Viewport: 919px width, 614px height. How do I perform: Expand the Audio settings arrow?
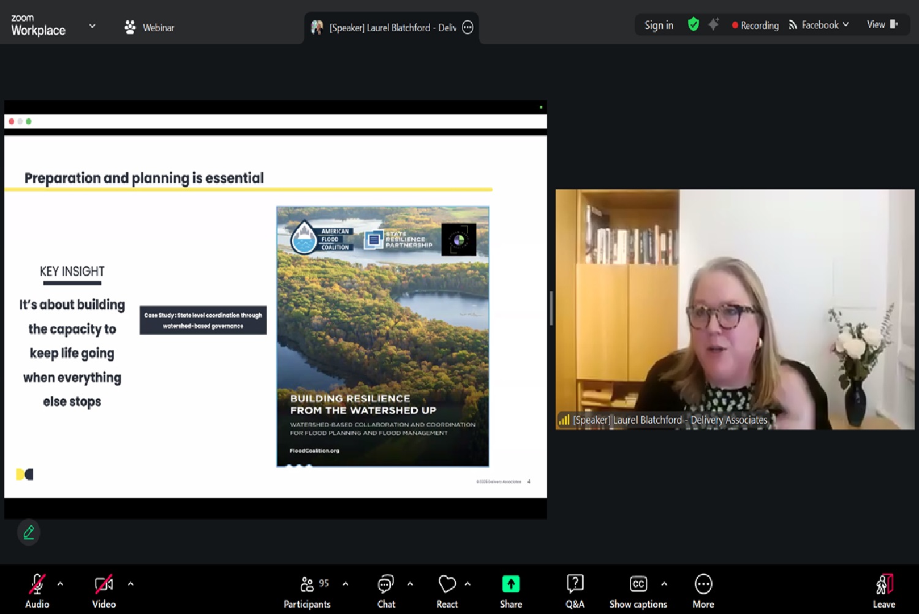60,584
